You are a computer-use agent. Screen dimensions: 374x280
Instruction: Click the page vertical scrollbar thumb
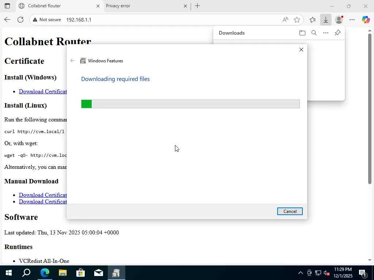click(x=370, y=109)
